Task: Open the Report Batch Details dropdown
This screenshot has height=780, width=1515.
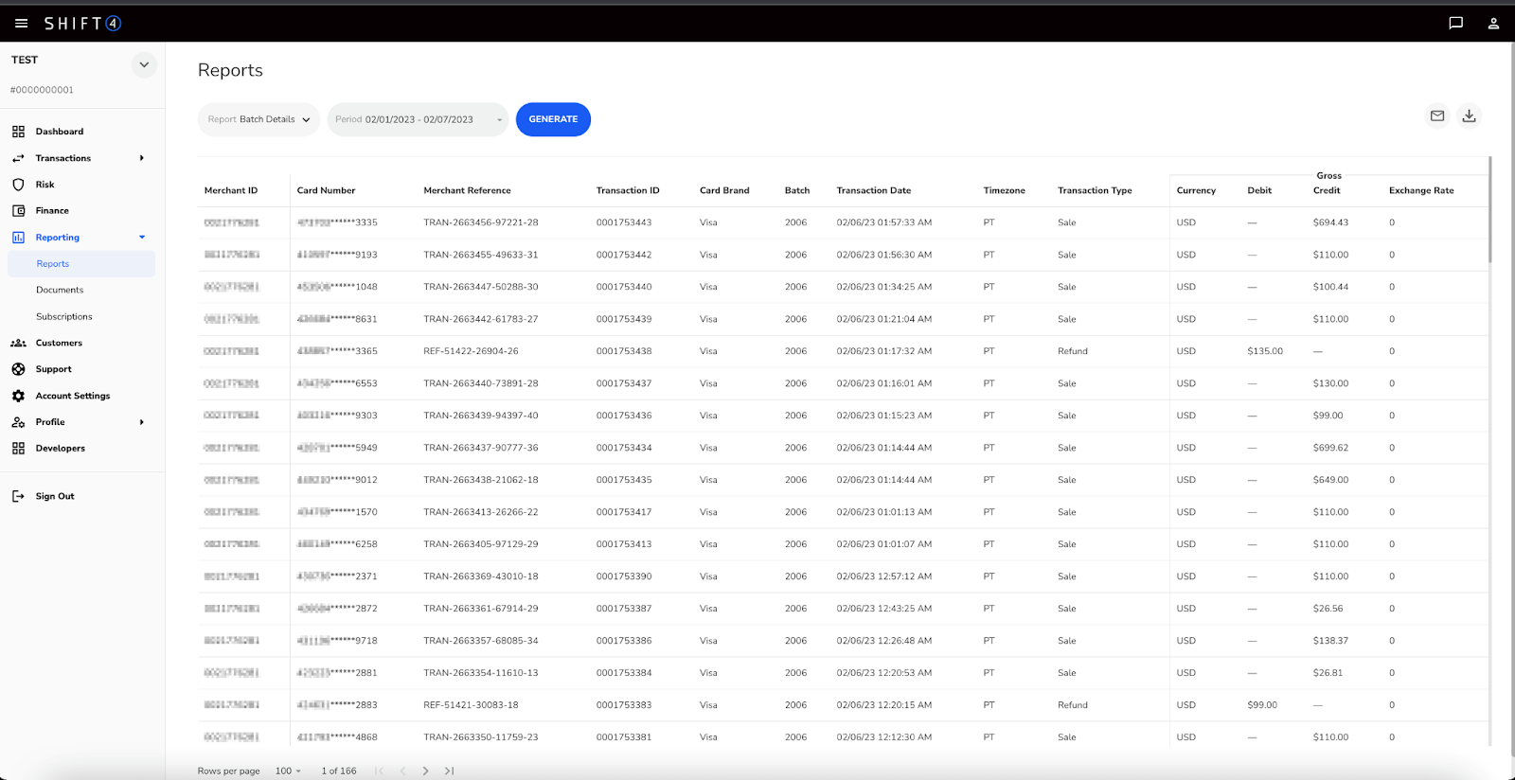Action: pyautogui.click(x=258, y=119)
